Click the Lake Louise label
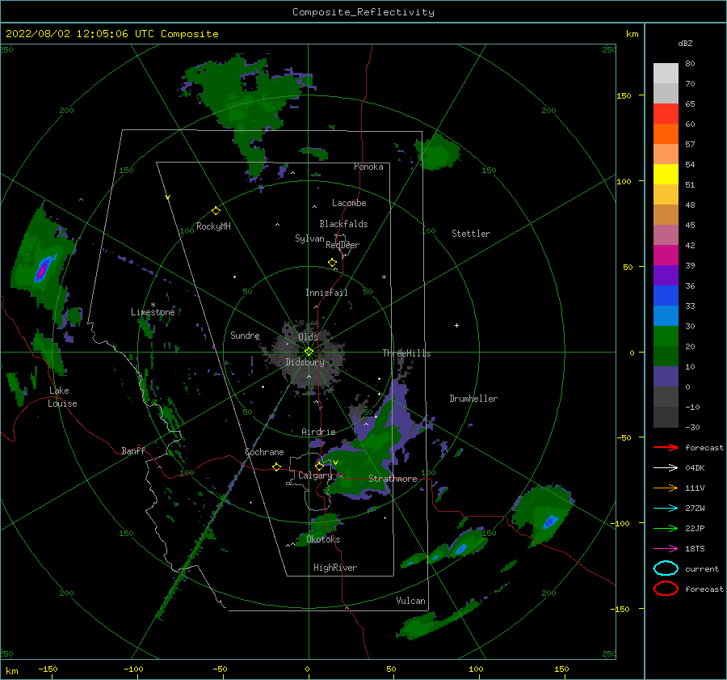Image resolution: width=727 pixels, height=680 pixels. 62,397
